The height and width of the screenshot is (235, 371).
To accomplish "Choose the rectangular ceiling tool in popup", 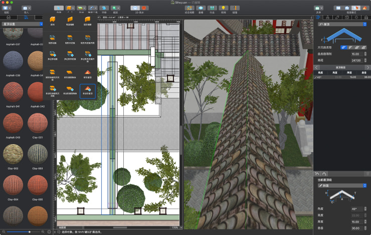I will pyautogui.click(x=70, y=39).
